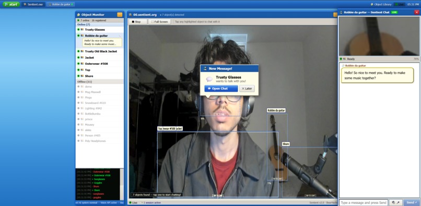The image size is (421, 206).
Task: Tap the Top label on the video
Action: pos(160,129)
